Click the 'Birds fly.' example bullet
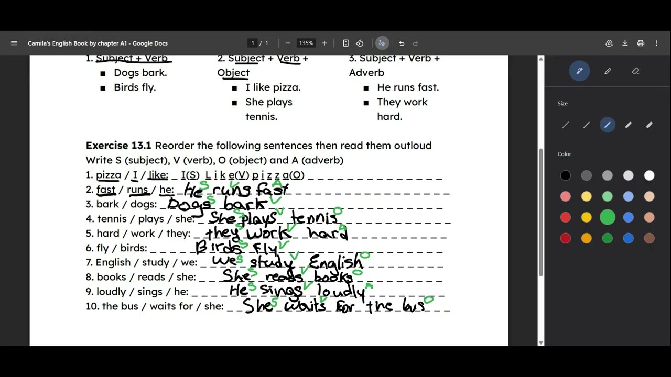This screenshot has width=671, height=377. tap(135, 87)
